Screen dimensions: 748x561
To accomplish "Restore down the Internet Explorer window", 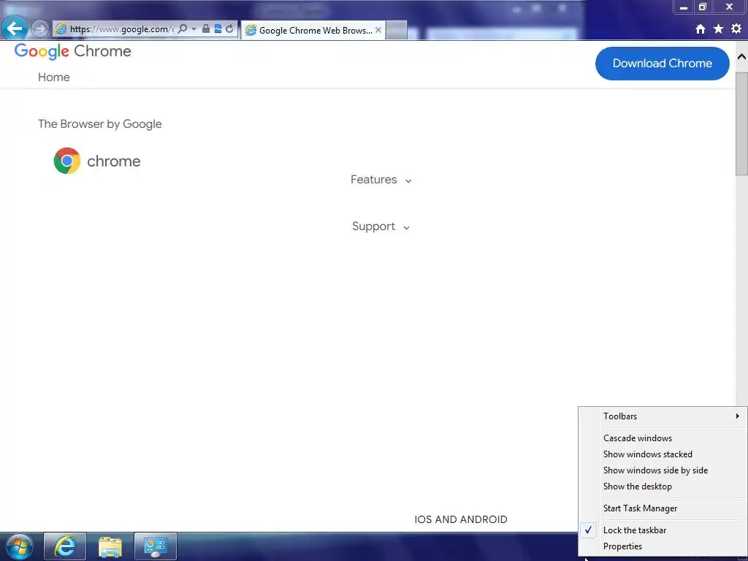I will point(702,7).
